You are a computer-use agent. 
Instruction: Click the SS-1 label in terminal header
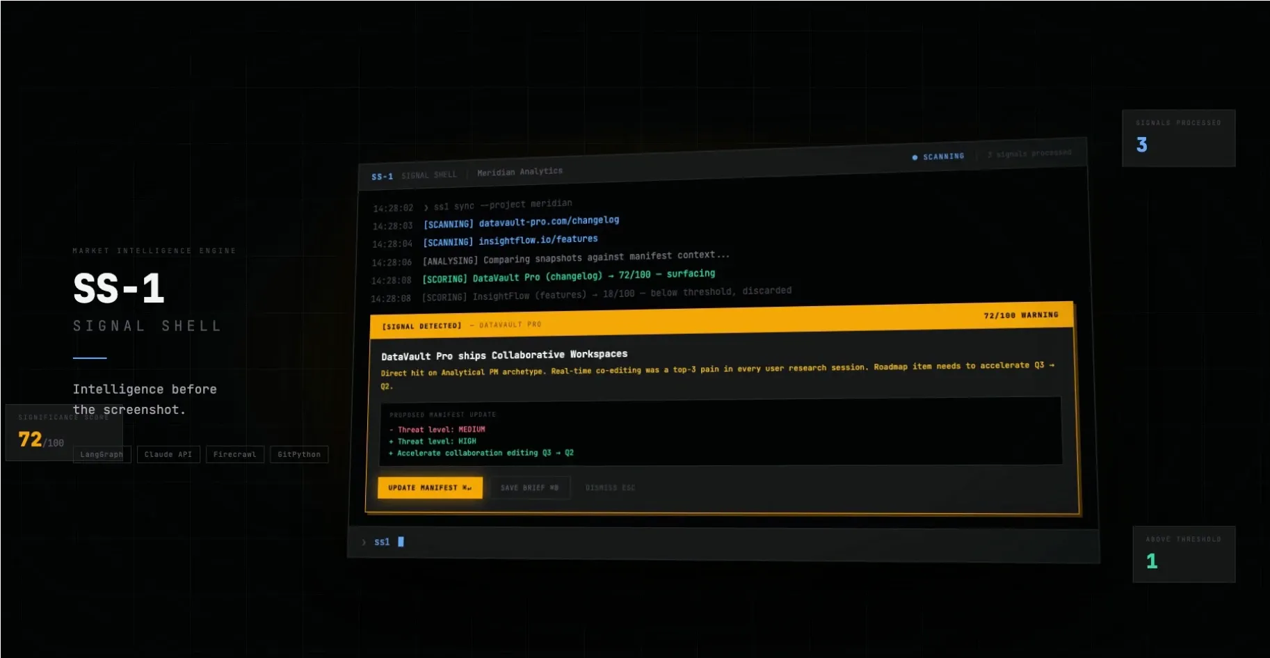[x=382, y=177]
